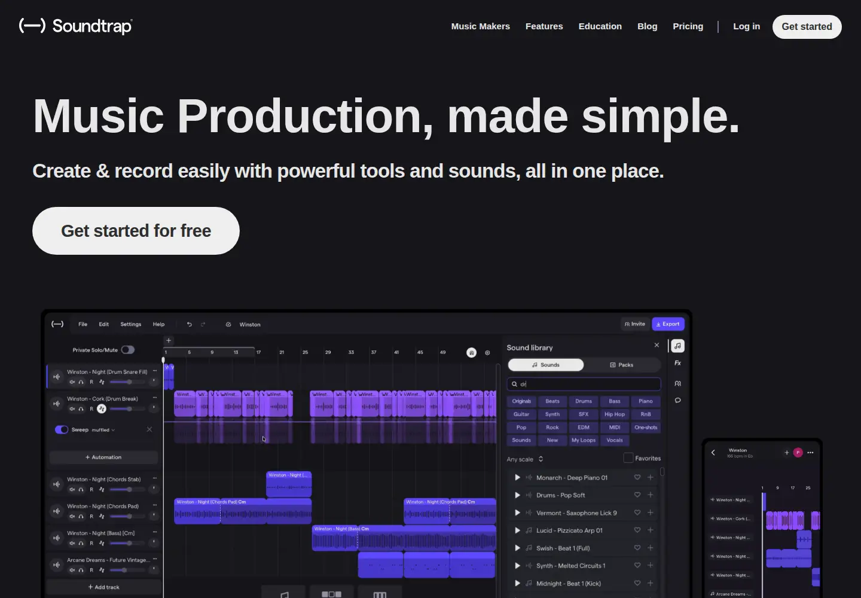
Task: Click the Sound library search field
Action: pos(584,384)
